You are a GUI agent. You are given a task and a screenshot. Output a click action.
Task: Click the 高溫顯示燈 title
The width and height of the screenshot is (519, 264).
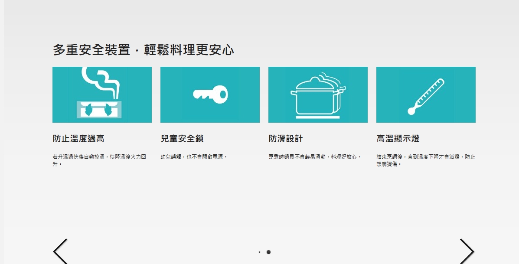[398, 139]
